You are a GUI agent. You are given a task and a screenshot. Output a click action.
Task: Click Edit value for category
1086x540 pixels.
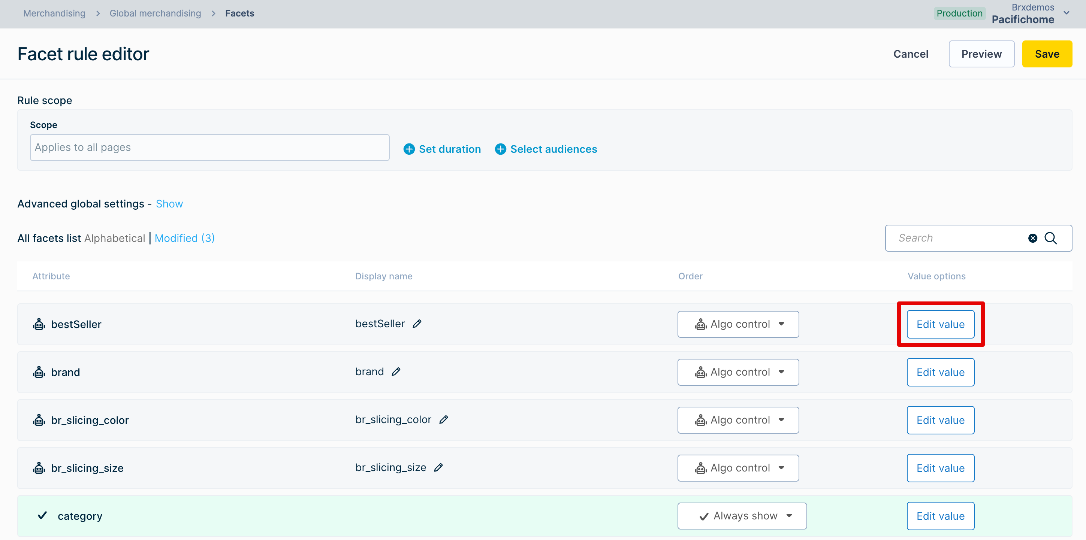click(941, 516)
